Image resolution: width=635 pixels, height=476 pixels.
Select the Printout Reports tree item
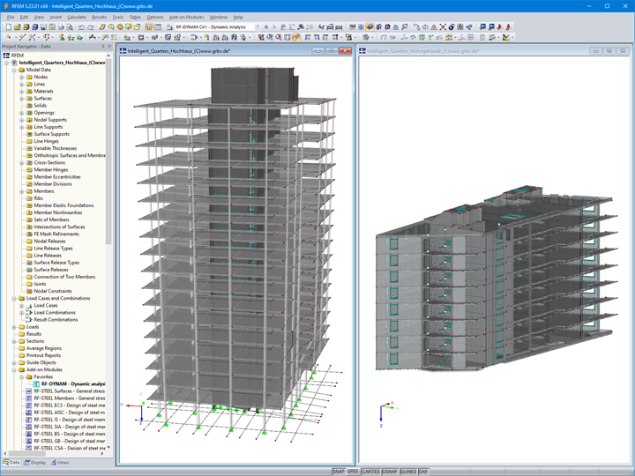click(43, 355)
